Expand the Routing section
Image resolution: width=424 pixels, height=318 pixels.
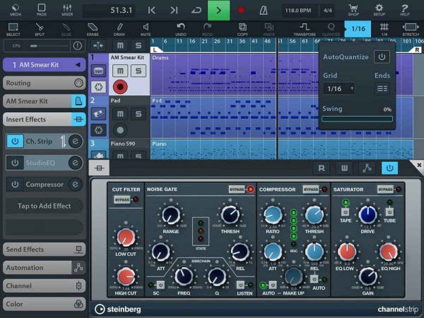44,83
